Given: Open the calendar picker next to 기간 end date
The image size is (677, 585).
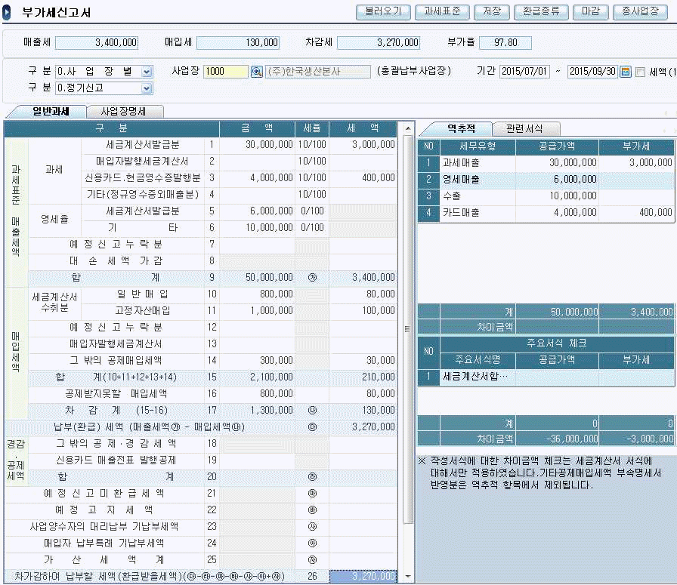Looking at the screenshot, I should tap(625, 71).
